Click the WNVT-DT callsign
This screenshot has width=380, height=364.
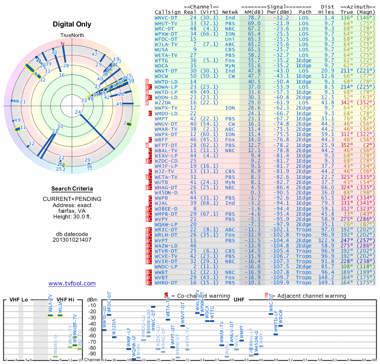coord(166,71)
